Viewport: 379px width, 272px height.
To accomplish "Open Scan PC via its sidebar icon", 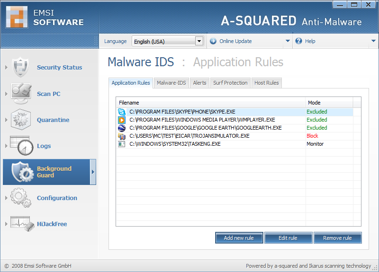I will (x=20, y=94).
